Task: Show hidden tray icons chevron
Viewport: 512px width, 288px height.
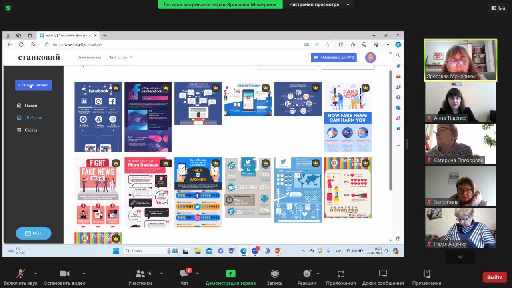Action: (303, 251)
